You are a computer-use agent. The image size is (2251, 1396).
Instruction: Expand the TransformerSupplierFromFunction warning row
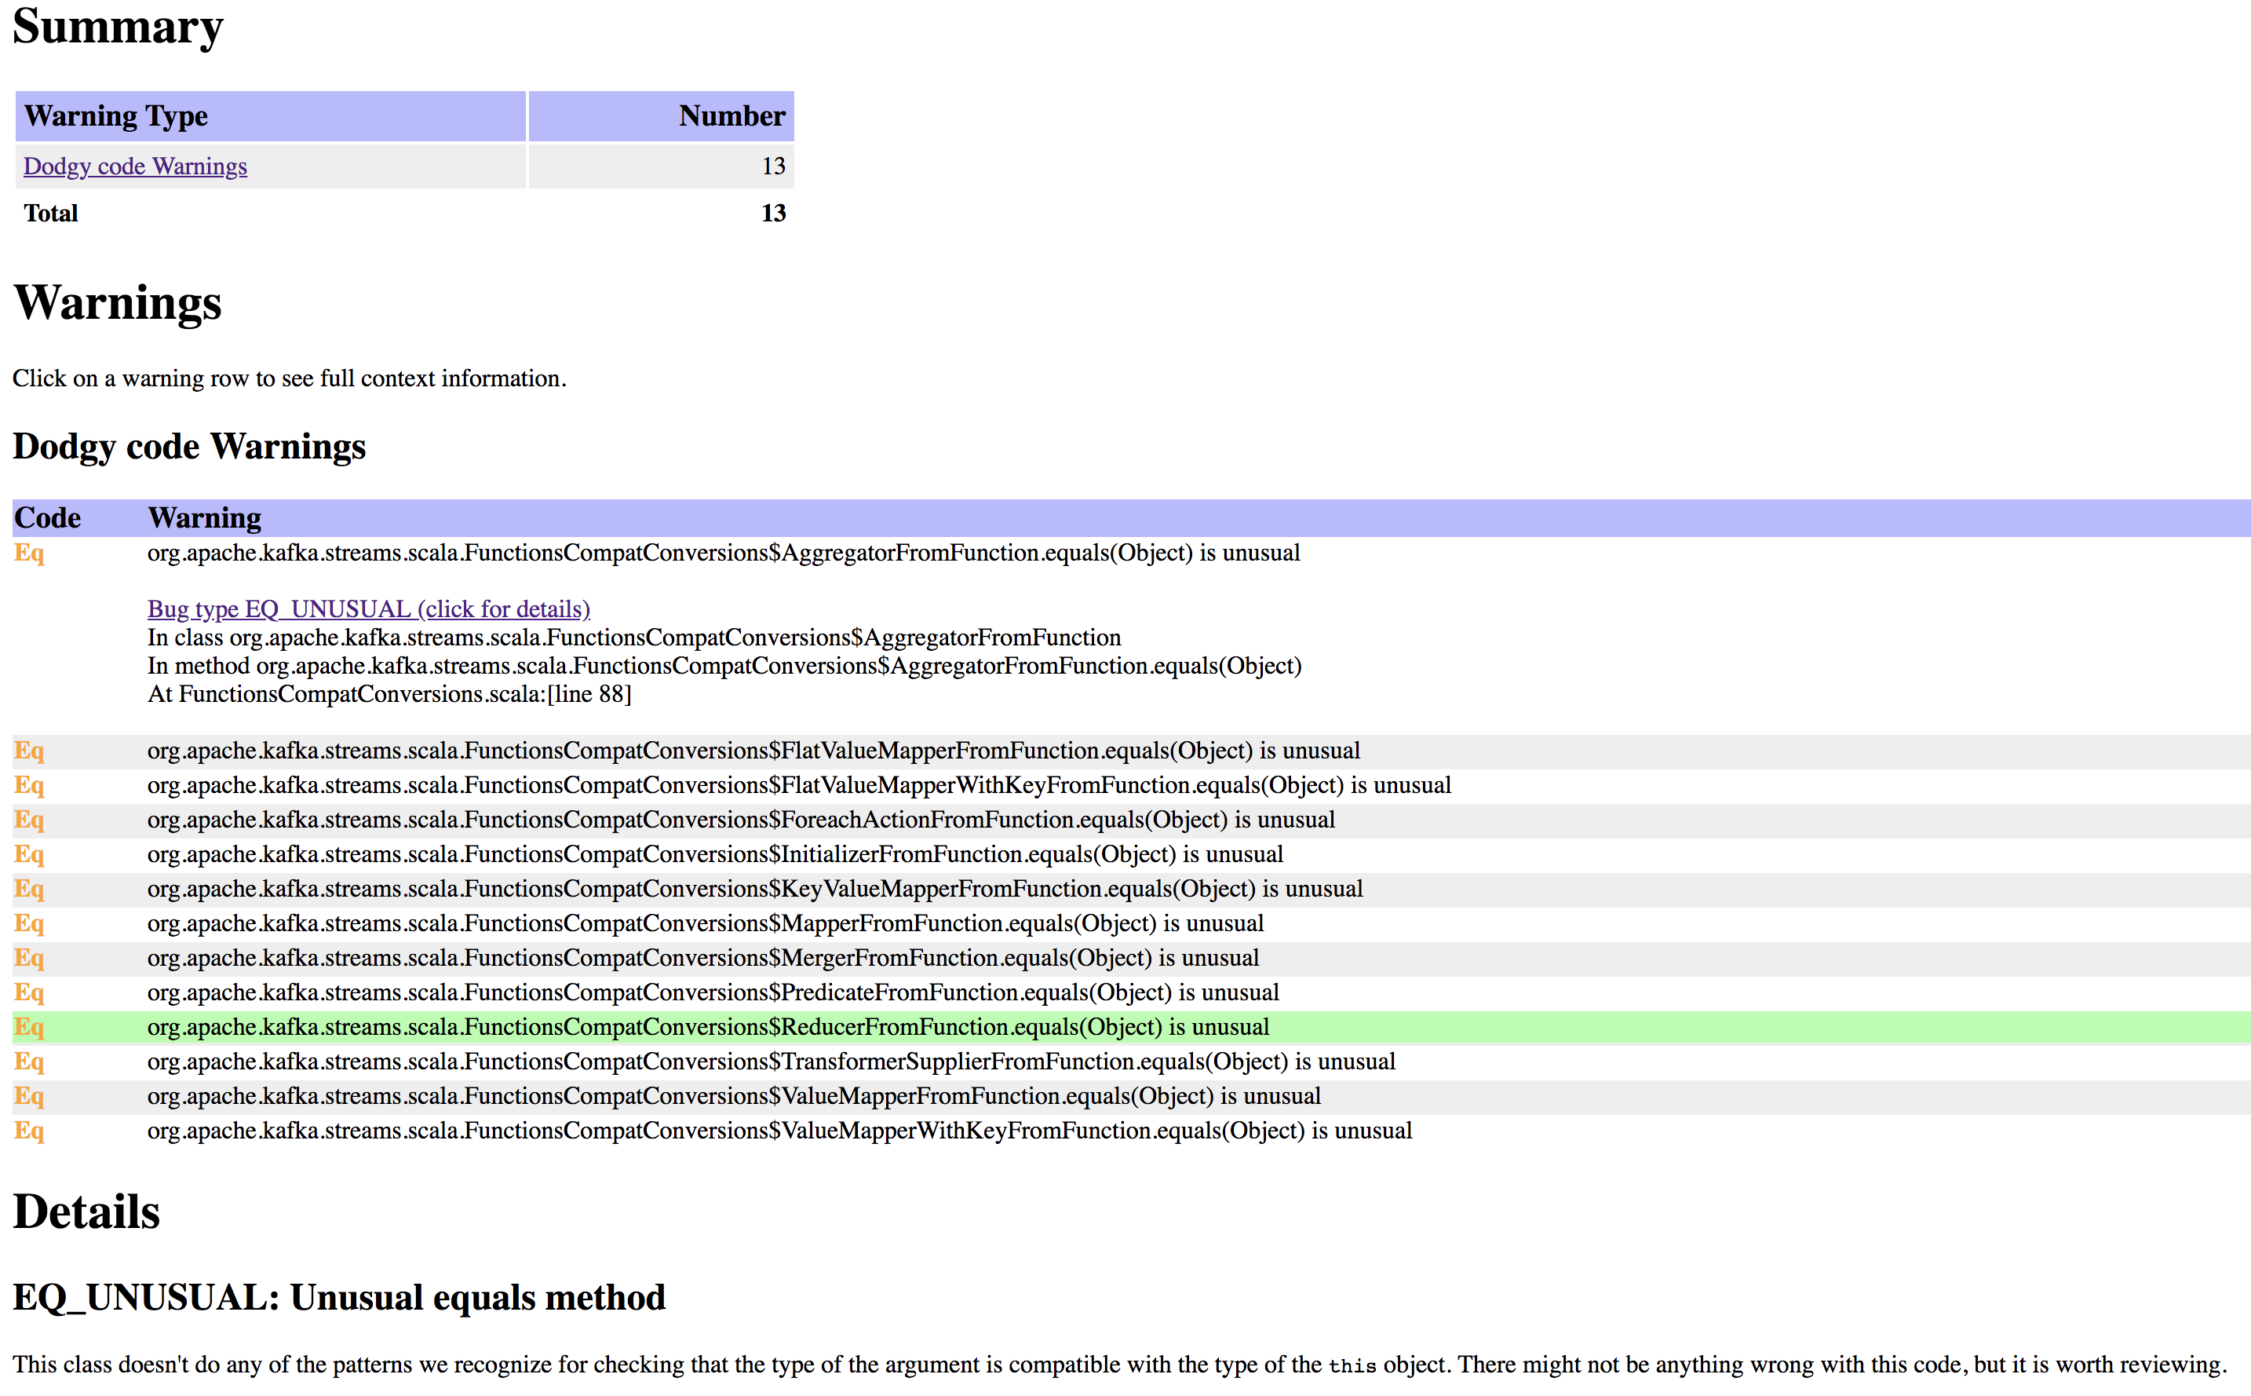[771, 1062]
